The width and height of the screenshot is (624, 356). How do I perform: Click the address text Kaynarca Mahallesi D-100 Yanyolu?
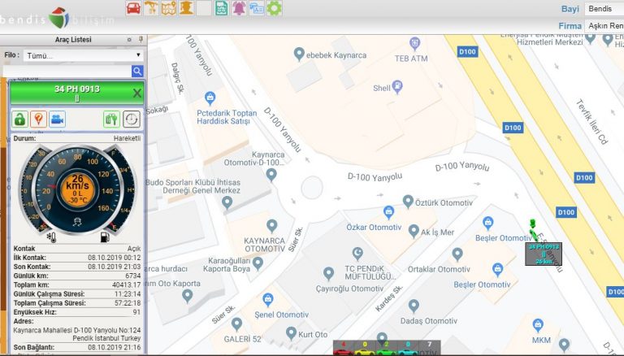[77, 334]
